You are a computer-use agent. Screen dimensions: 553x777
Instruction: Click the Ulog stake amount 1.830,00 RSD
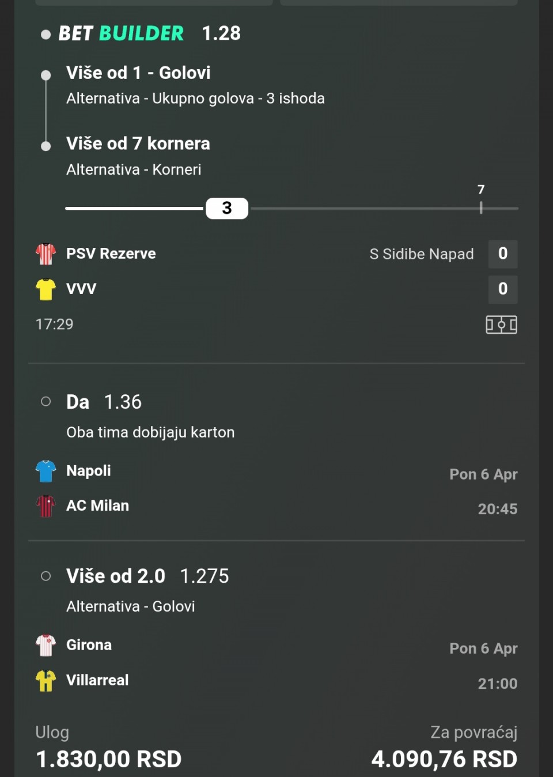coord(109,759)
